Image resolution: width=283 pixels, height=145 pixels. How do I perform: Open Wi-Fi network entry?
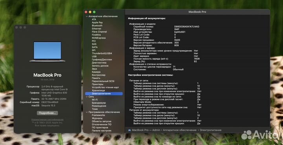(x=95, y=100)
